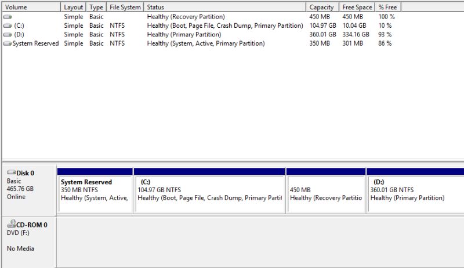Click the Disk 0 label in disk pane
The height and width of the screenshot is (268, 464).
25,173
